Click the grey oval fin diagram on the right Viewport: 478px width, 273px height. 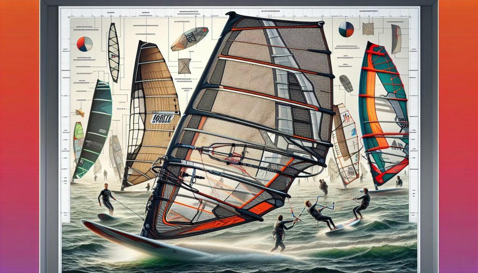click(346, 83)
